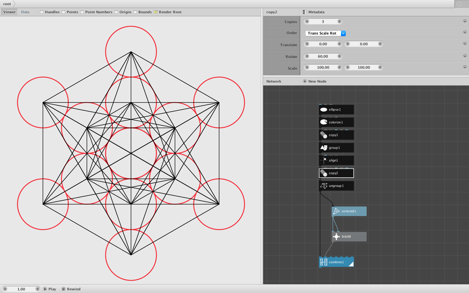Click the frame field showing 1.00
469x293 pixels.
[x=21, y=289]
